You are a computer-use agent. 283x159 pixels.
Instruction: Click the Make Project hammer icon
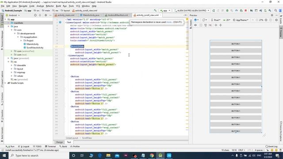point(155,11)
